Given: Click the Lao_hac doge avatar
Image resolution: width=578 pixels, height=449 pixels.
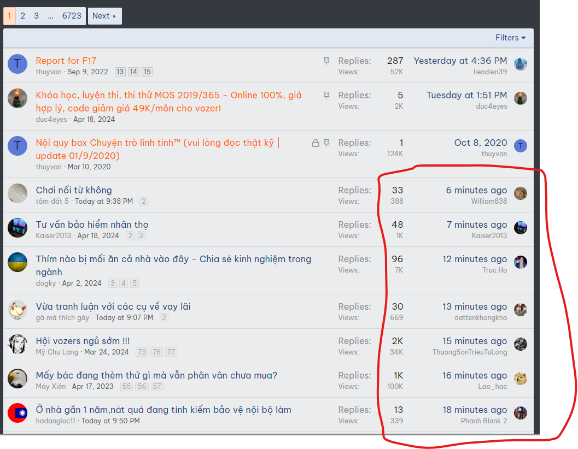Looking at the screenshot, I should click(521, 379).
